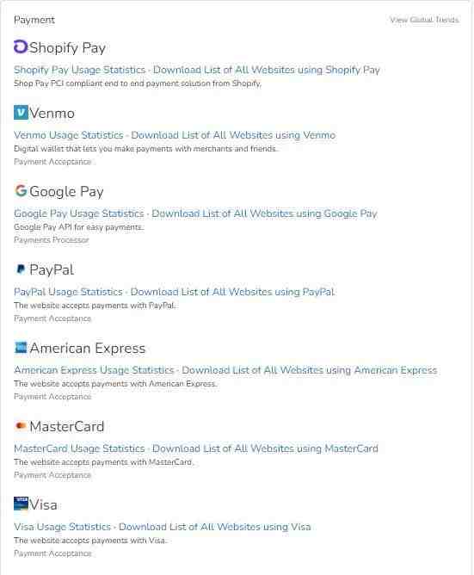Open Google Pay Usage Statistics link

point(79,213)
